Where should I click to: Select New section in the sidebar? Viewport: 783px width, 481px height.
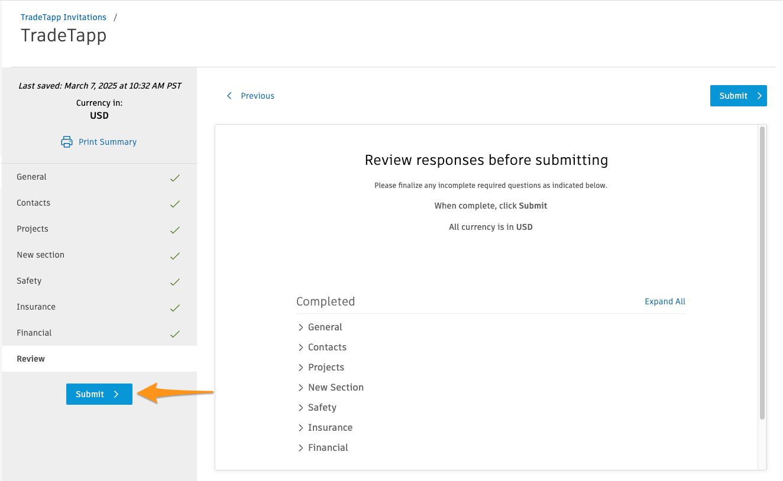tap(99, 255)
